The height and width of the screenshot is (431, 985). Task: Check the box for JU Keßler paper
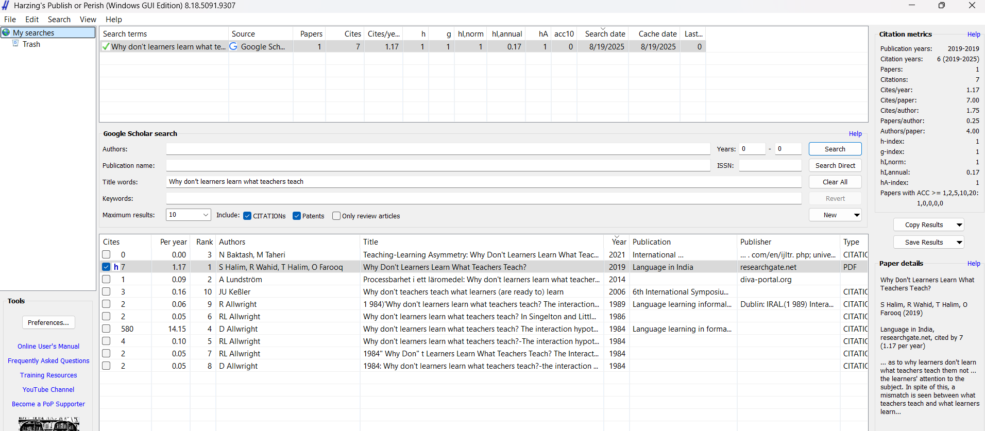click(106, 291)
